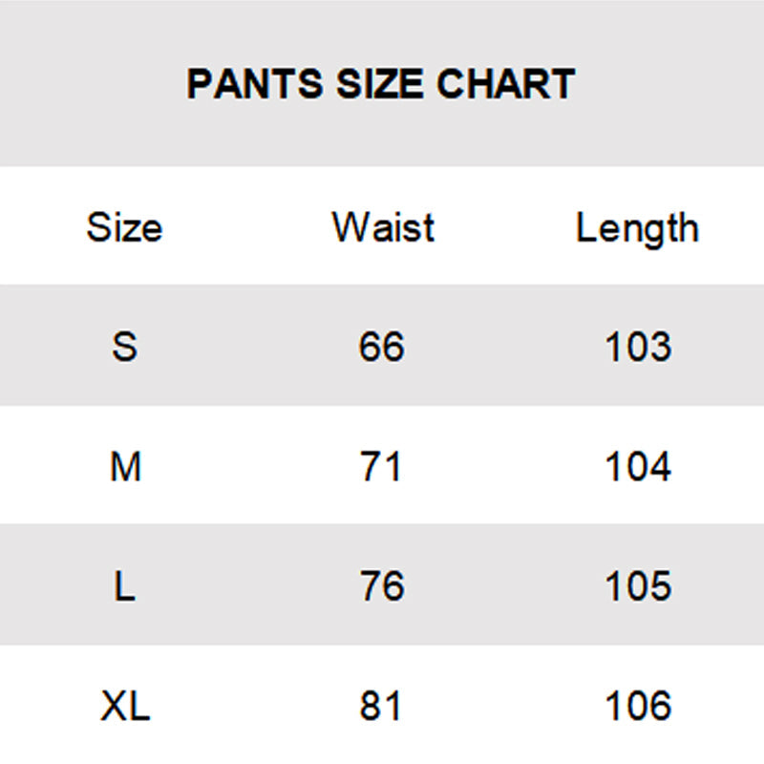Viewport: 764px width, 764px height.
Task: Click length value 103
Action: [638, 347]
